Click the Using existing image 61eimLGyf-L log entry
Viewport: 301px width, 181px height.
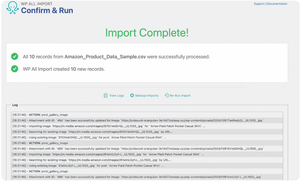[86, 165]
